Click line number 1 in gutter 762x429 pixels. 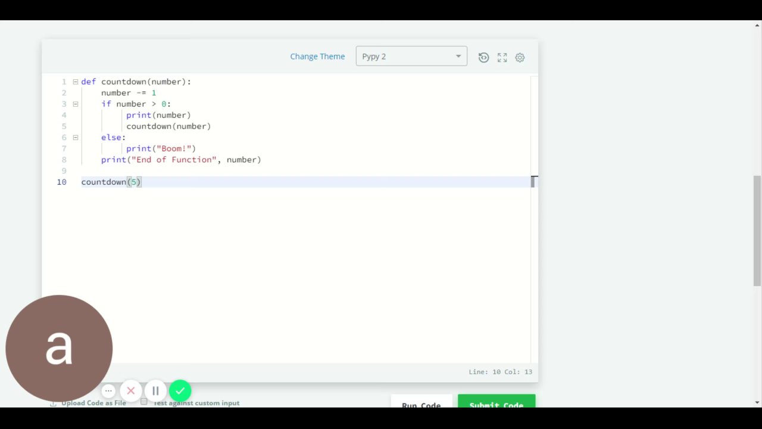point(64,82)
